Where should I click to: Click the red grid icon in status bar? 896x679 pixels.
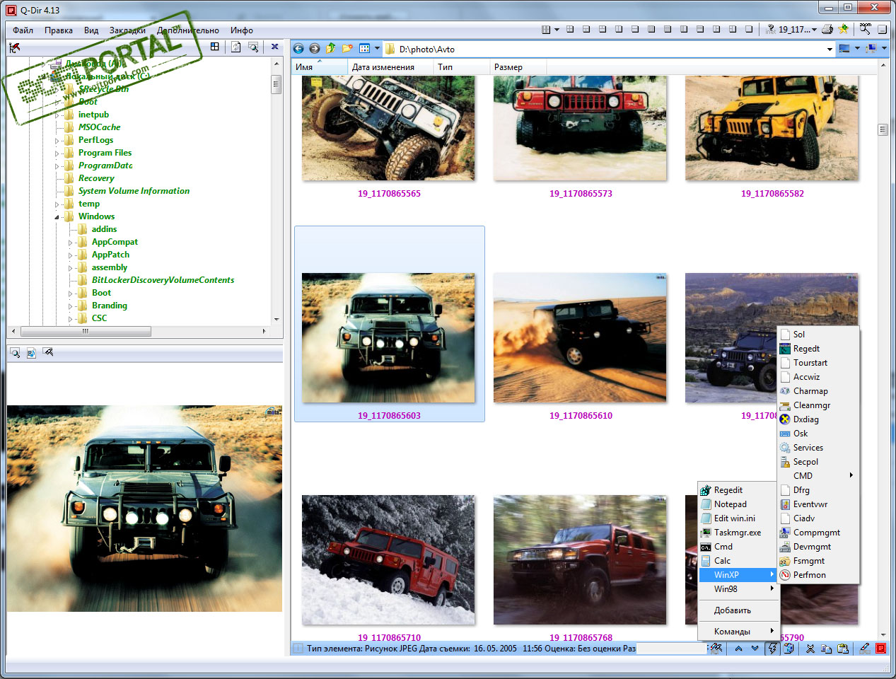tap(881, 649)
